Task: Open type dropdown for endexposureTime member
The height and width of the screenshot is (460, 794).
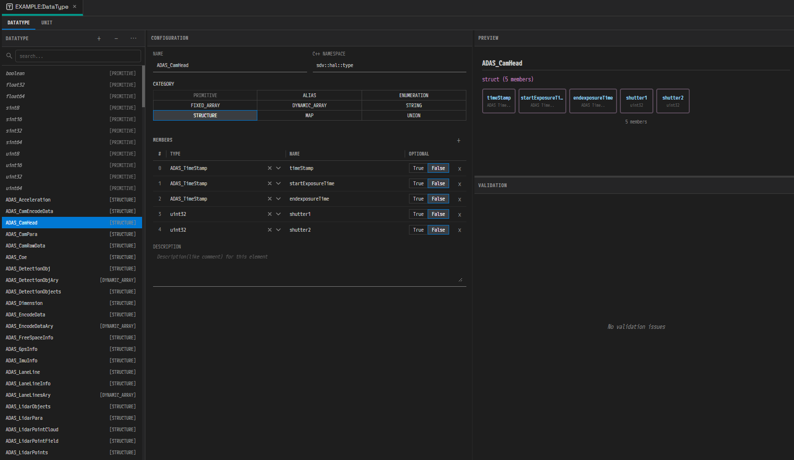Action: tap(278, 199)
